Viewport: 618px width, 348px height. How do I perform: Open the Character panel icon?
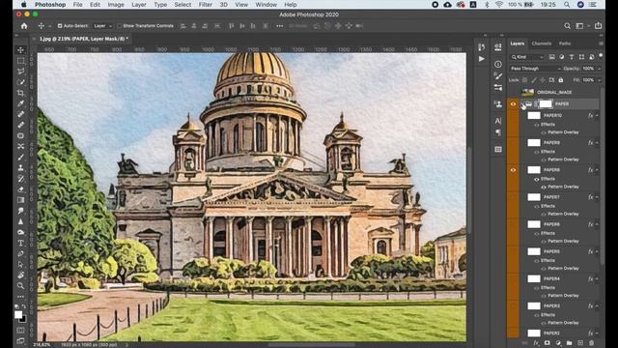(498, 121)
